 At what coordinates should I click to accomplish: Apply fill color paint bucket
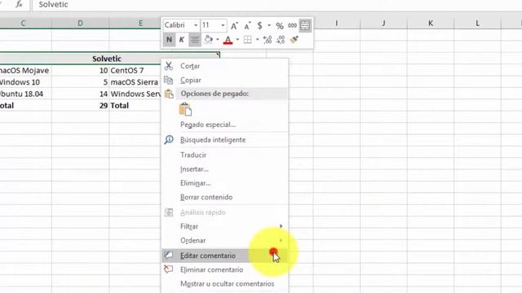[209, 40]
